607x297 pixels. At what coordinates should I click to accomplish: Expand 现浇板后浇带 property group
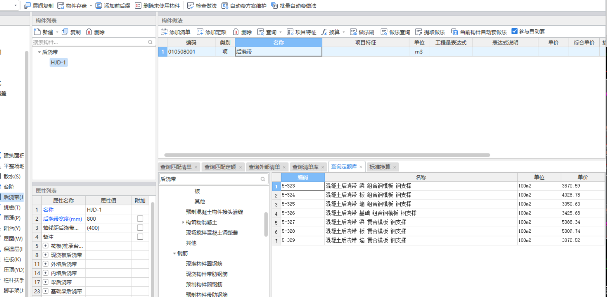45,255
